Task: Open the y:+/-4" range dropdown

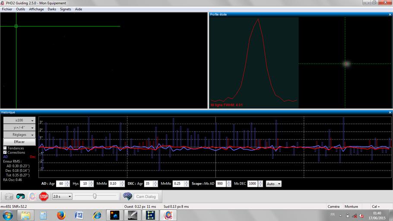Action: click(19, 127)
